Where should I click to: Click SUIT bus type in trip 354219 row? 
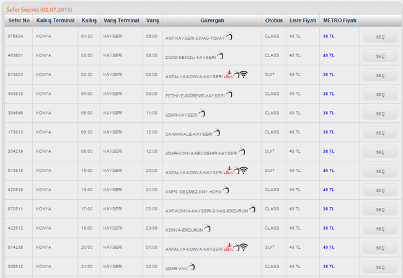tap(270, 151)
